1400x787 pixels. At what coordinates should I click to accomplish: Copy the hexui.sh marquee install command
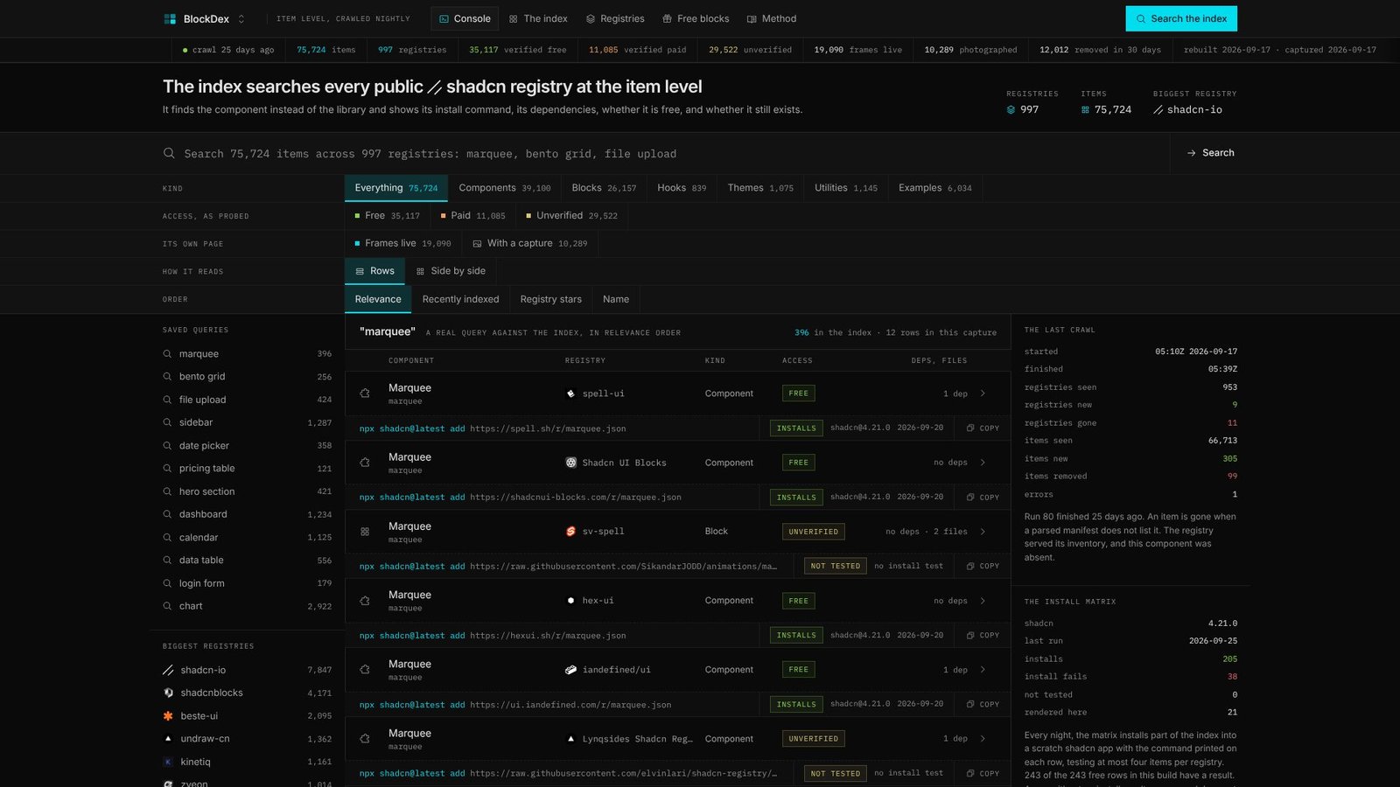tap(983, 636)
